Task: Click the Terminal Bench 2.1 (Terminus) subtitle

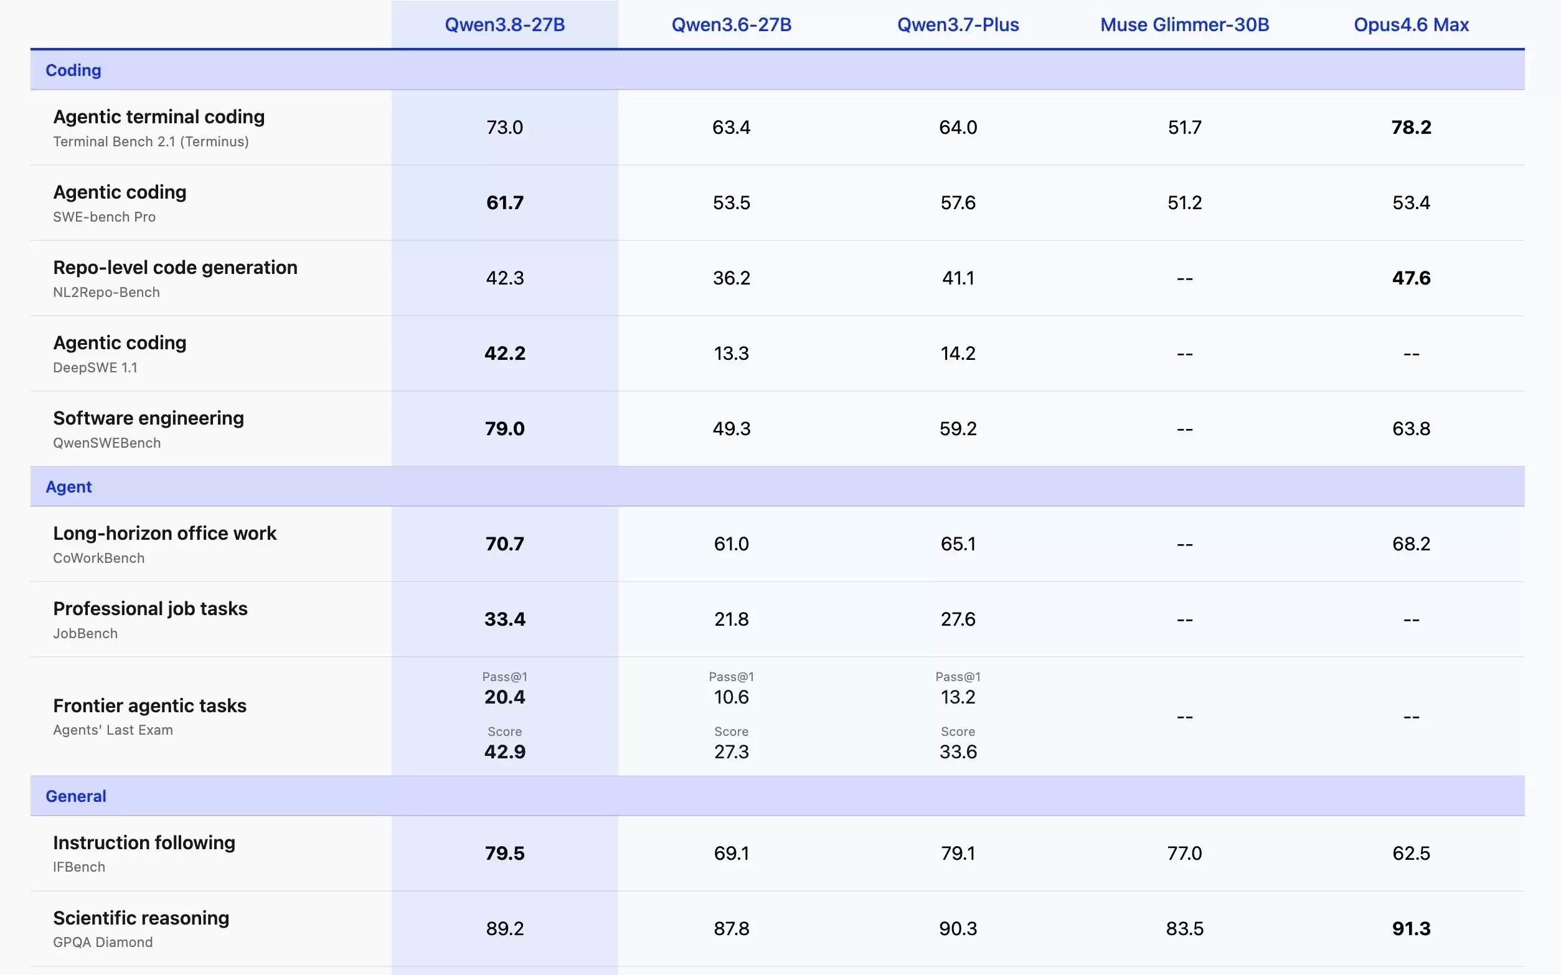Action: tap(151, 141)
